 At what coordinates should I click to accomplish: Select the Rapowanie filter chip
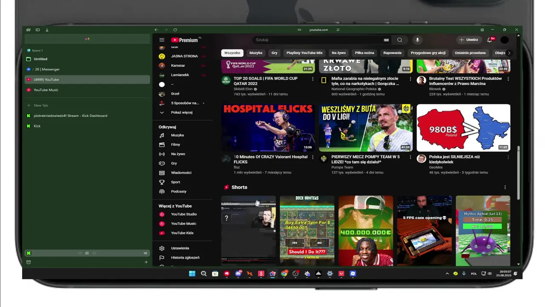point(392,53)
